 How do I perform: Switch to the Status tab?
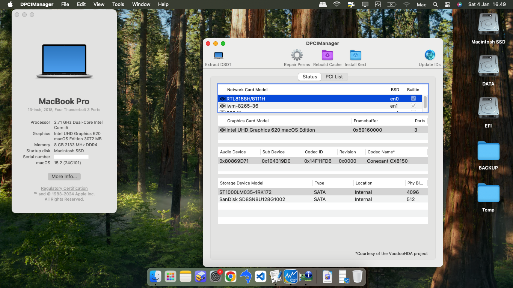[310, 76]
